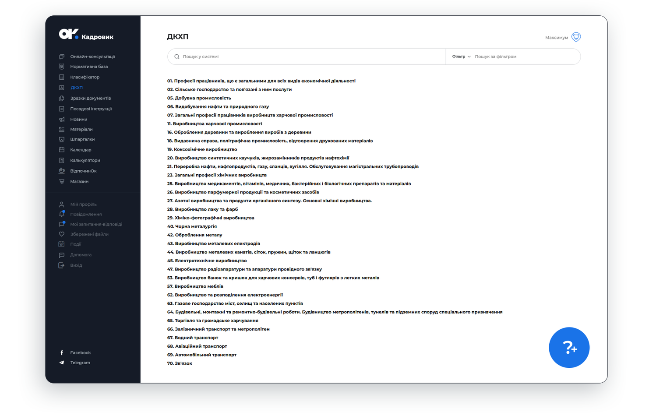Open 23. Загальні професії хімічних виробництв
This screenshot has height=419, width=649.
click(217, 175)
